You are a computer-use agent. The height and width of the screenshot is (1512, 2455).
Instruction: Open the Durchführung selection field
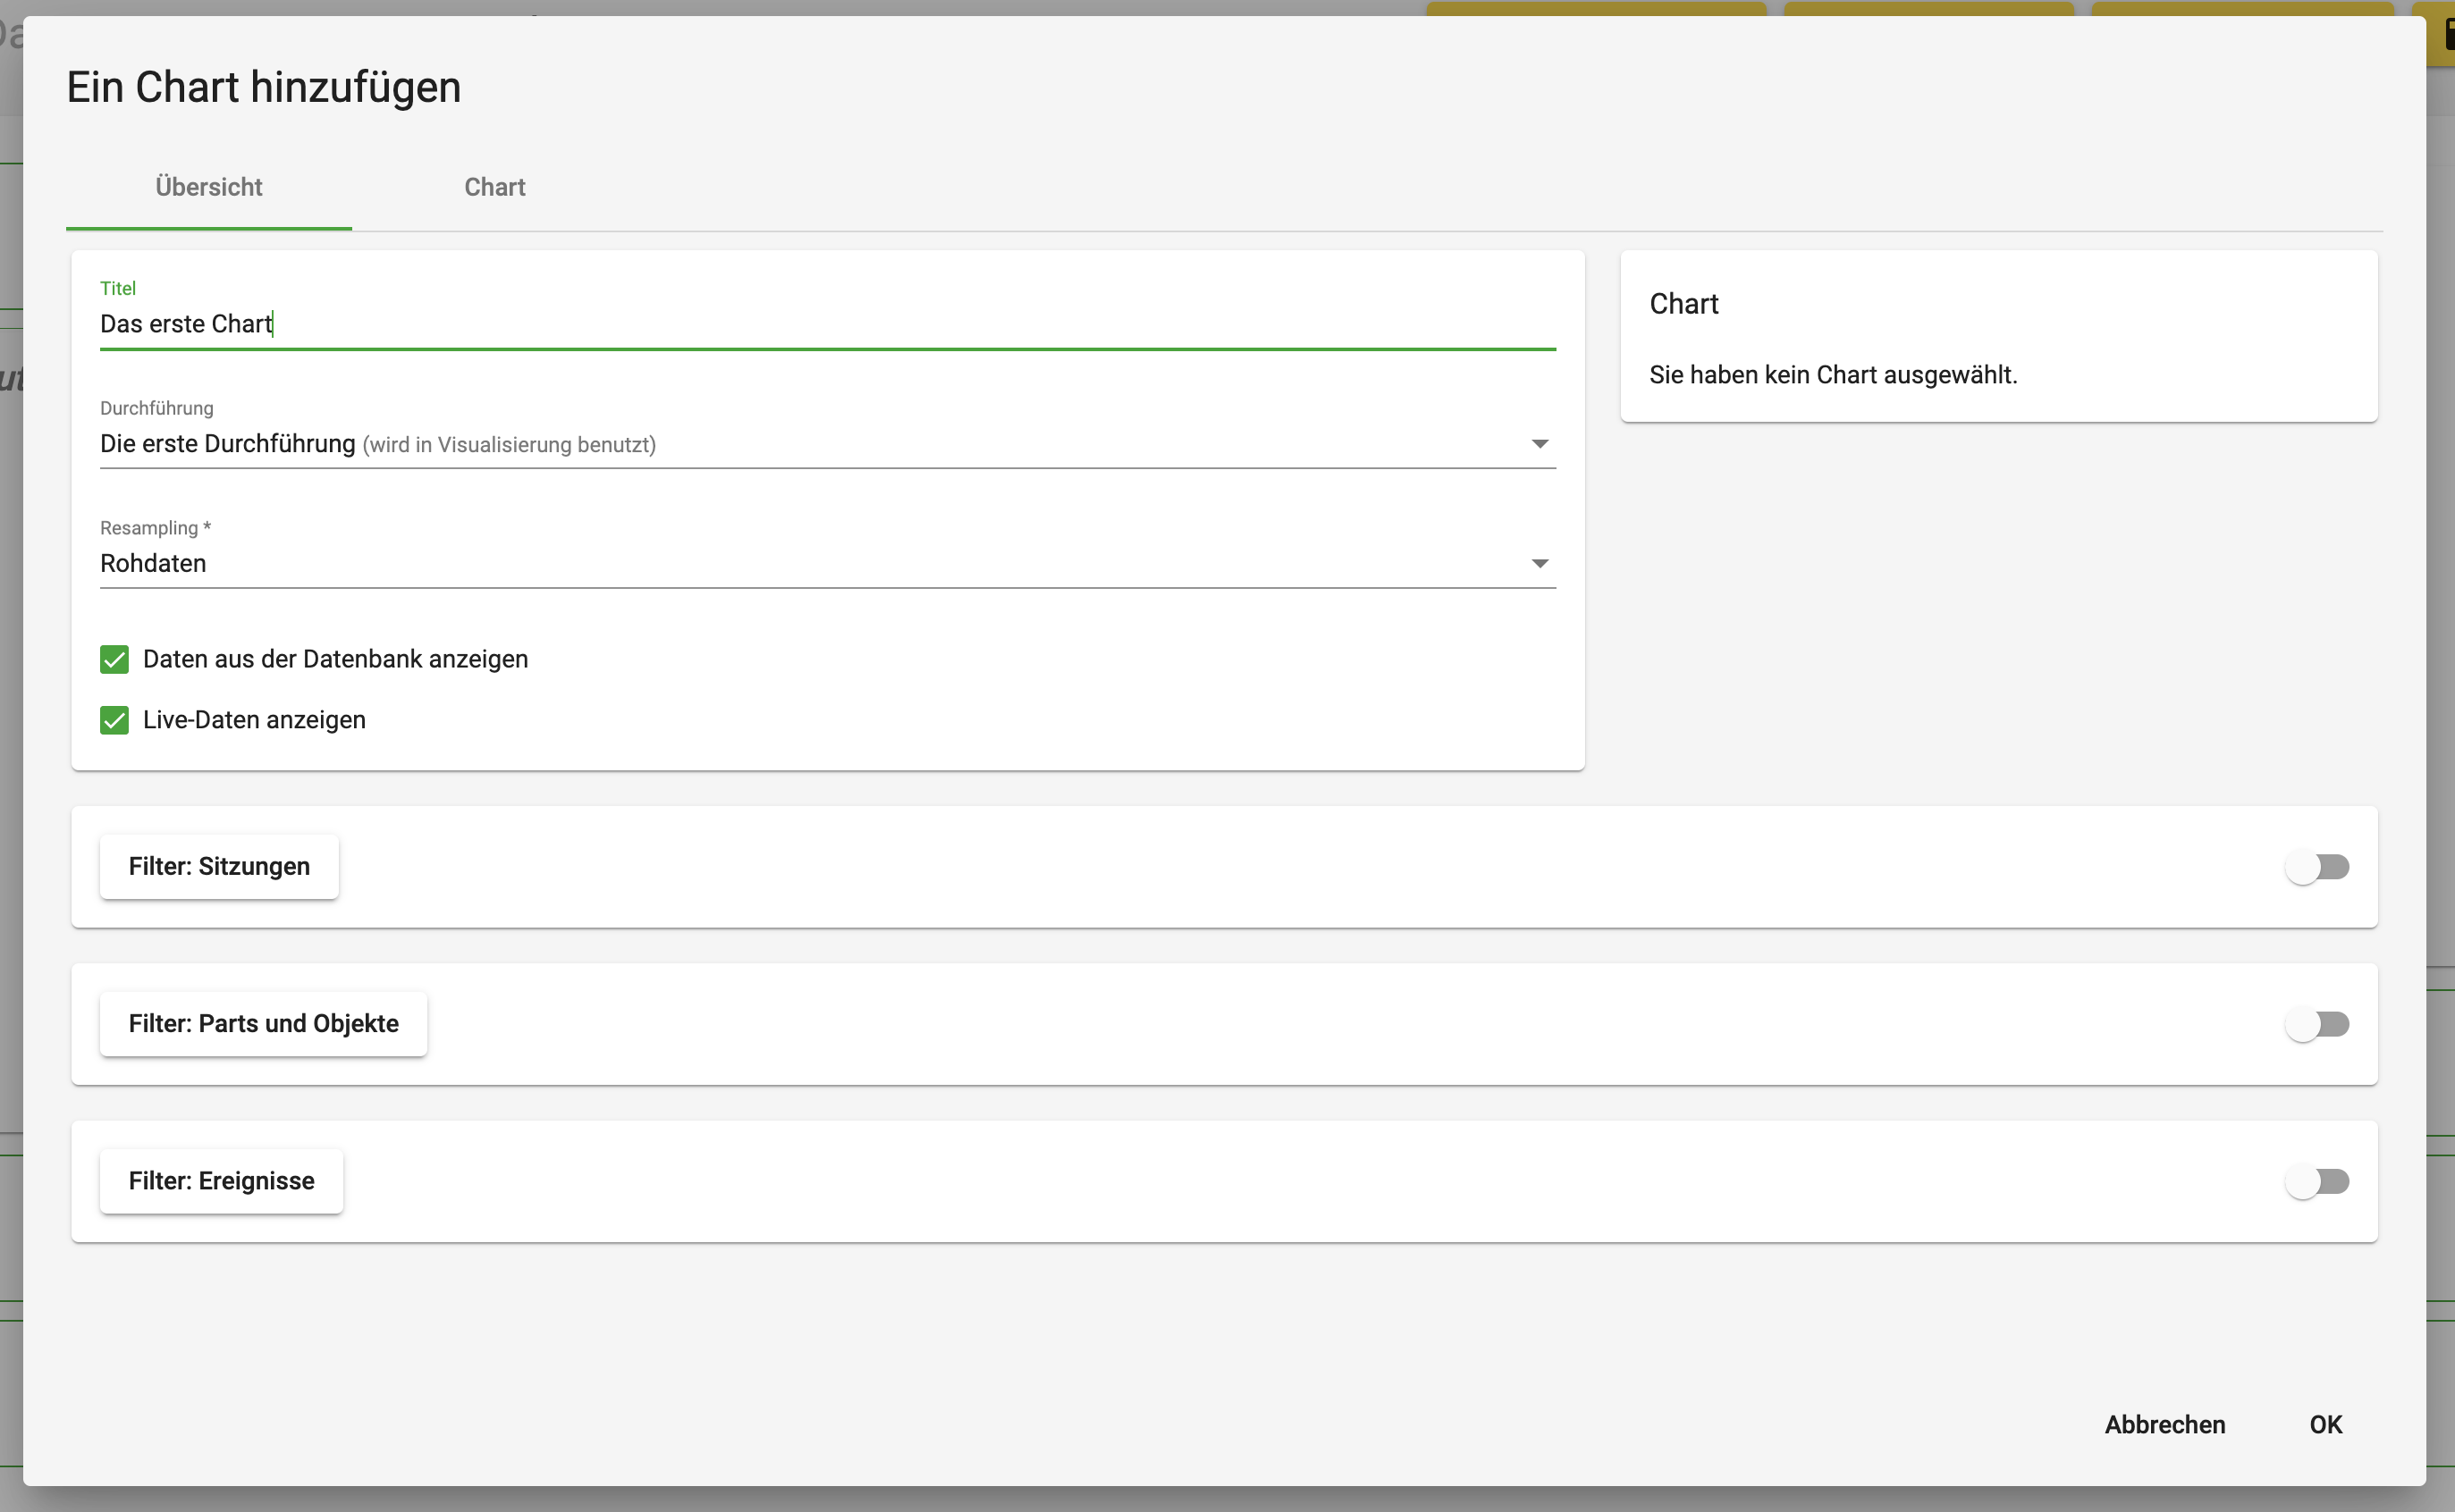point(827,444)
